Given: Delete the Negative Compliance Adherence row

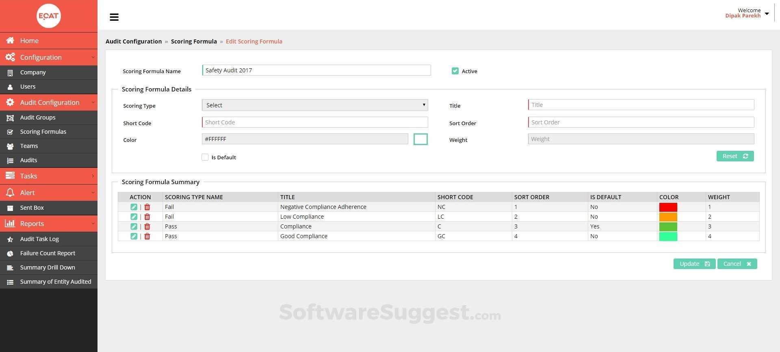Looking at the screenshot, I should click(147, 207).
